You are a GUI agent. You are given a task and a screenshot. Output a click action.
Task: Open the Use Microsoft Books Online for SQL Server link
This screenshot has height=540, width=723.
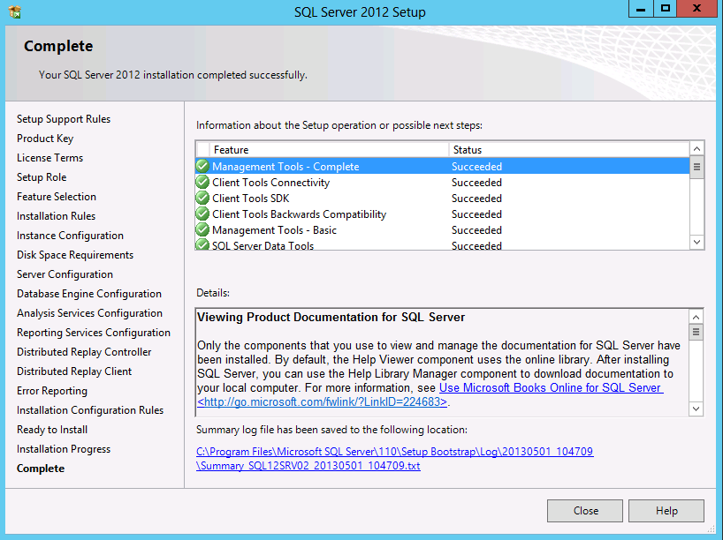point(551,387)
